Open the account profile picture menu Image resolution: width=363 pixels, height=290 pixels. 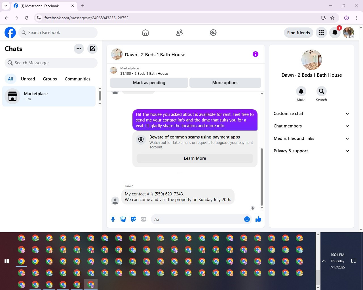[x=349, y=33]
